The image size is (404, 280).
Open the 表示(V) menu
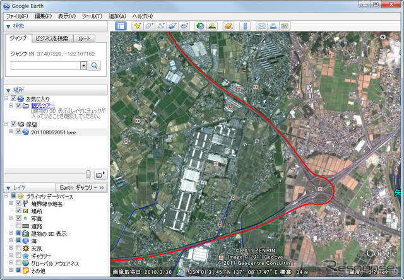point(67,16)
